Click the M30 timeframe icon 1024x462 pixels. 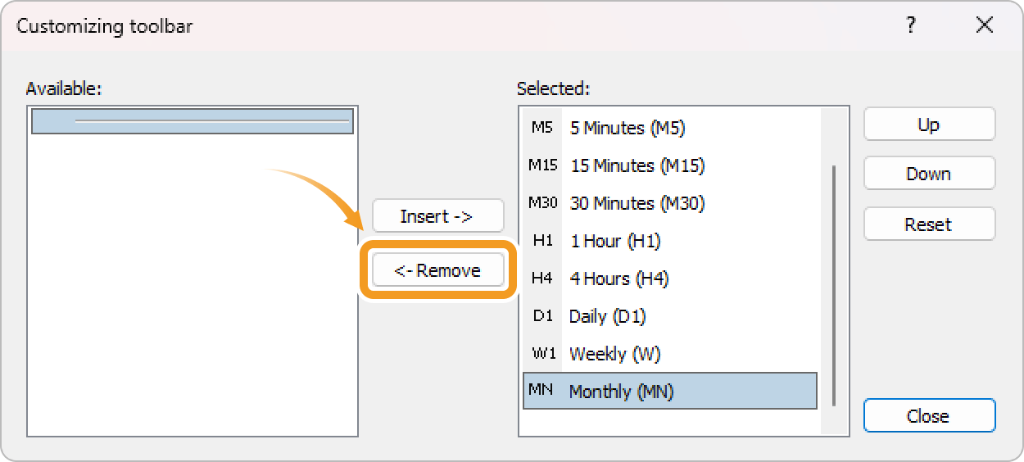click(542, 202)
